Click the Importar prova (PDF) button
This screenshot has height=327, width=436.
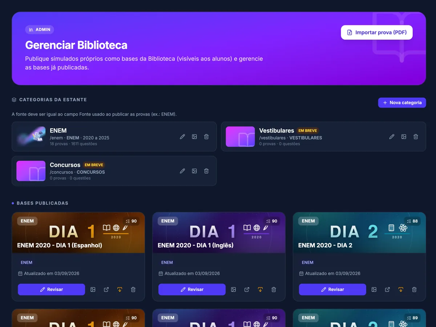coord(376,32)
